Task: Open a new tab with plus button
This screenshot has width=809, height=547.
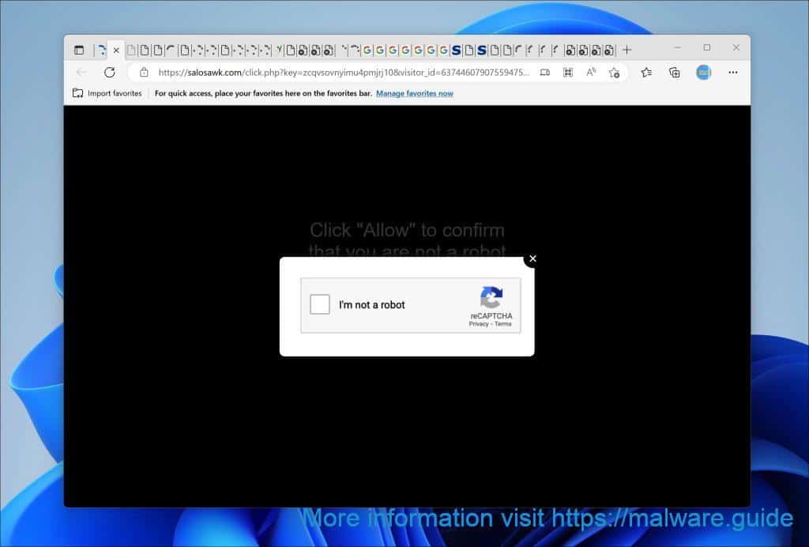Action: 627,50
